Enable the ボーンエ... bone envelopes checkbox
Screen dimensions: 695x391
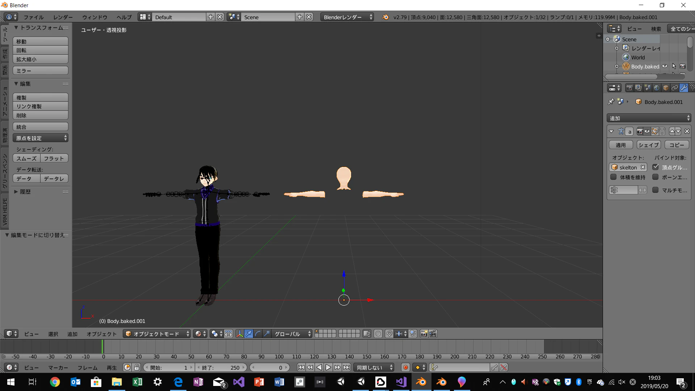[655, 177]
